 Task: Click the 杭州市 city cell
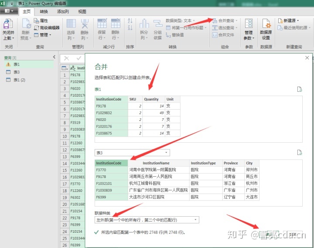252,184
